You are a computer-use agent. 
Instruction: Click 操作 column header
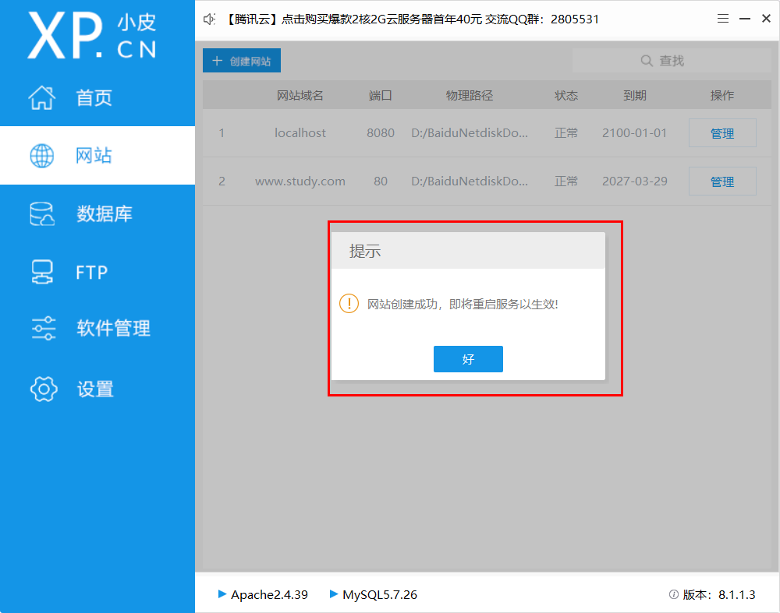click(722, 95)
